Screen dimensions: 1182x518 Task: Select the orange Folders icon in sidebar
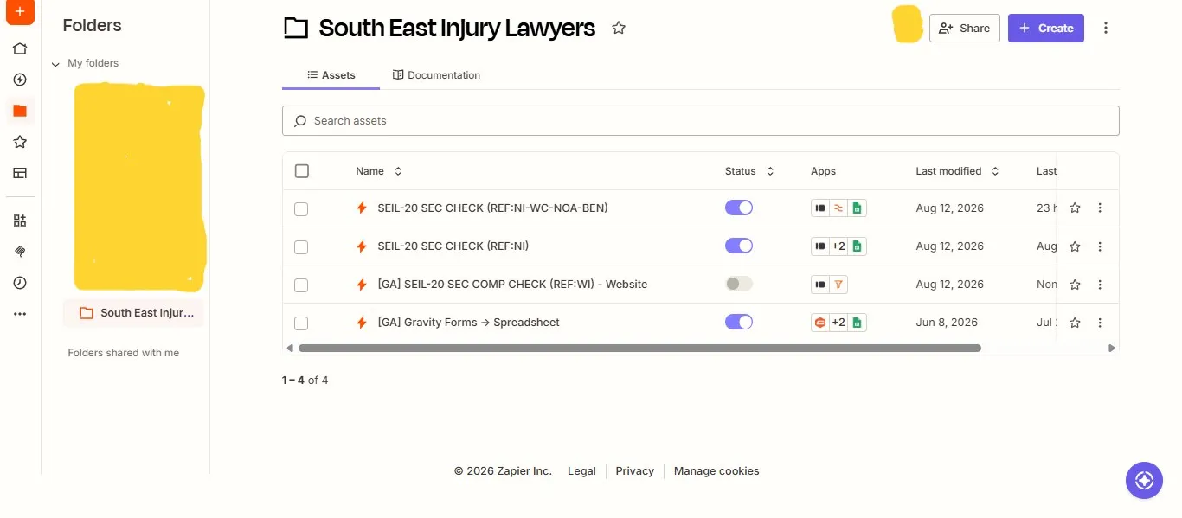click(x=20, y=111)
